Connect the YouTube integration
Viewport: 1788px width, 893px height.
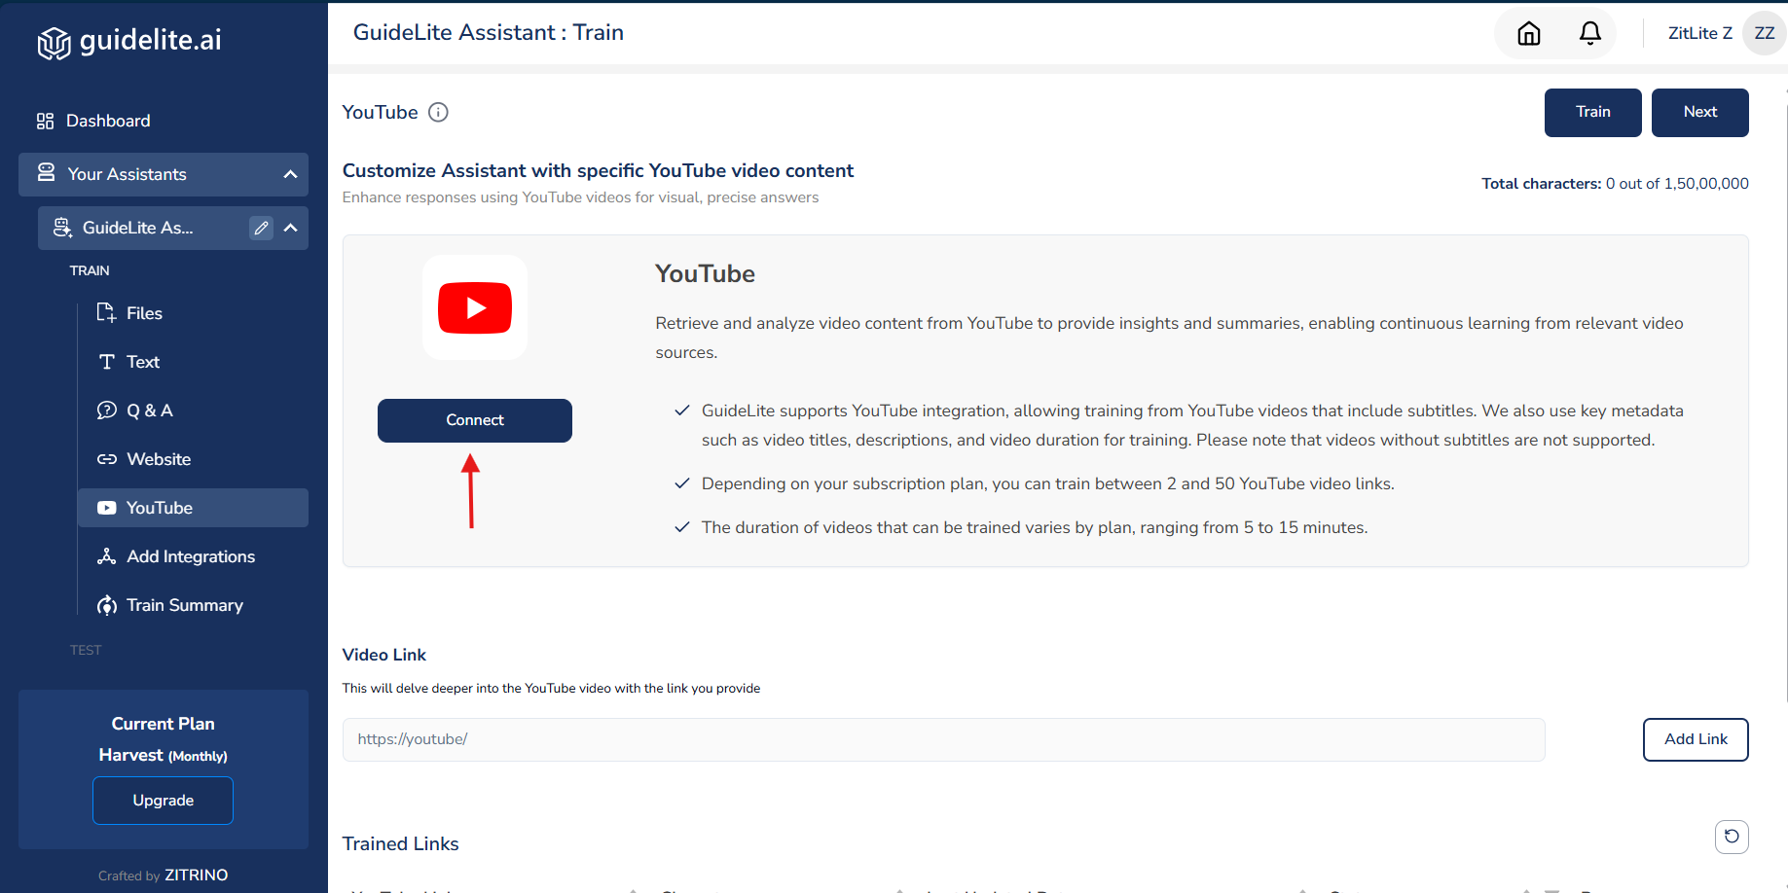coord(475,420)
